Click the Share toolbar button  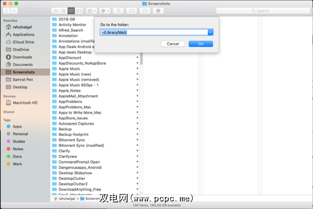click(118, 11)
